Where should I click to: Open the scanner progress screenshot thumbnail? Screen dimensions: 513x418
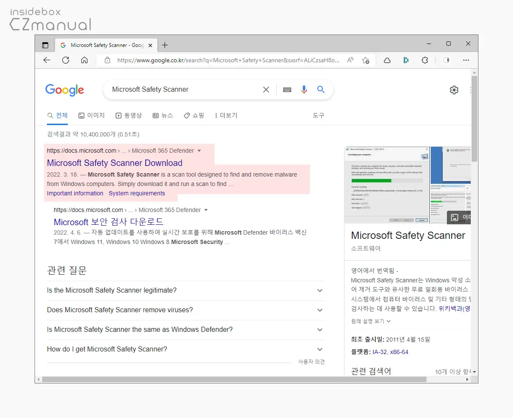(x=387, y=185)
